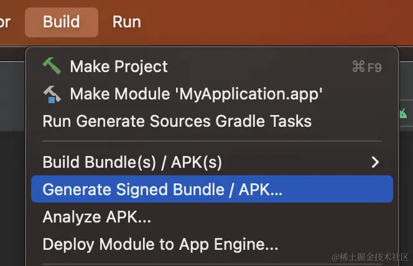Click dark editor area left of Build dropdown
The height and width of the screenshot is (266, 413).
tap(12, 198)
